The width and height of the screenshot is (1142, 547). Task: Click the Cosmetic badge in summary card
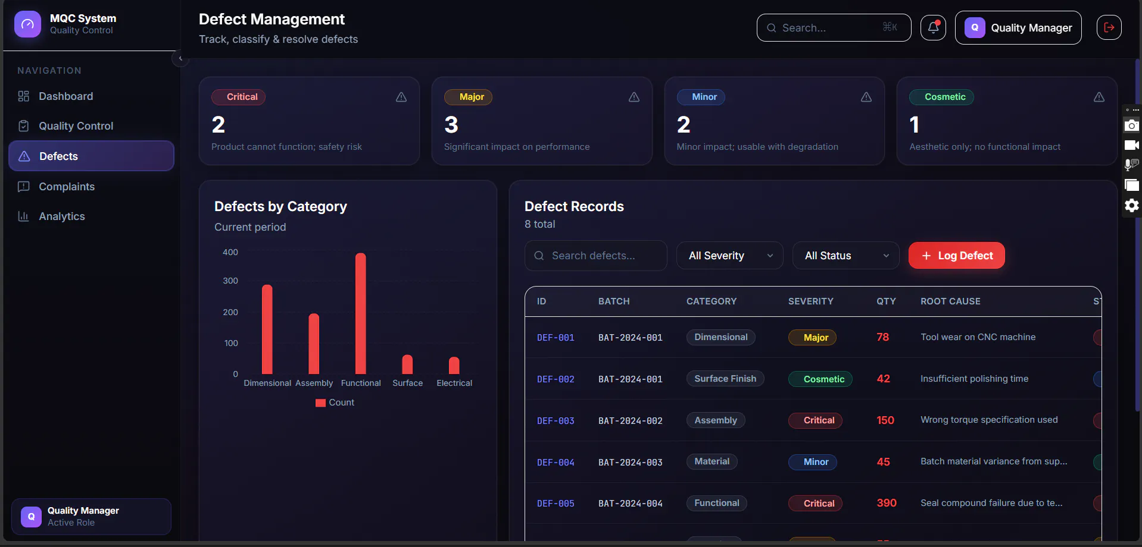(941, 97)
